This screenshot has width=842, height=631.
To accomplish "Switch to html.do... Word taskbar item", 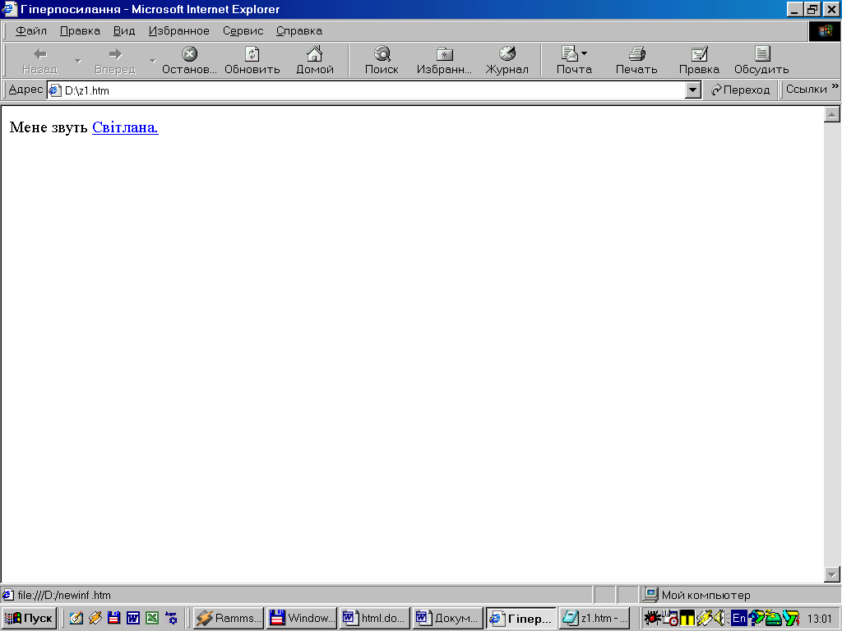I will (x=375, y=618).
